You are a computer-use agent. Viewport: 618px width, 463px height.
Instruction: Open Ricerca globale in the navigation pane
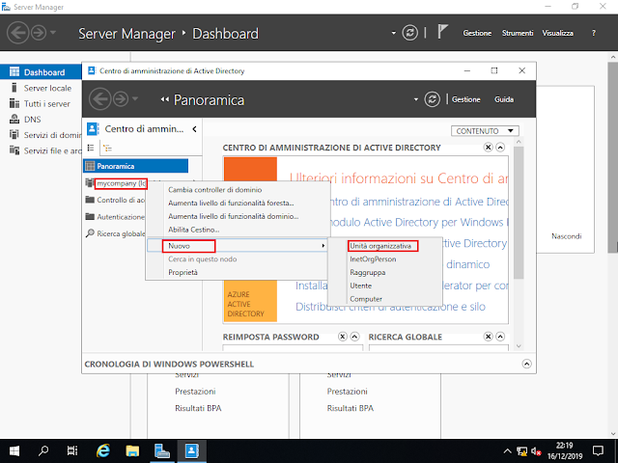[115, 233]
